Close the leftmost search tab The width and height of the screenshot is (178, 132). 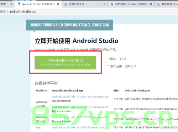11,4
